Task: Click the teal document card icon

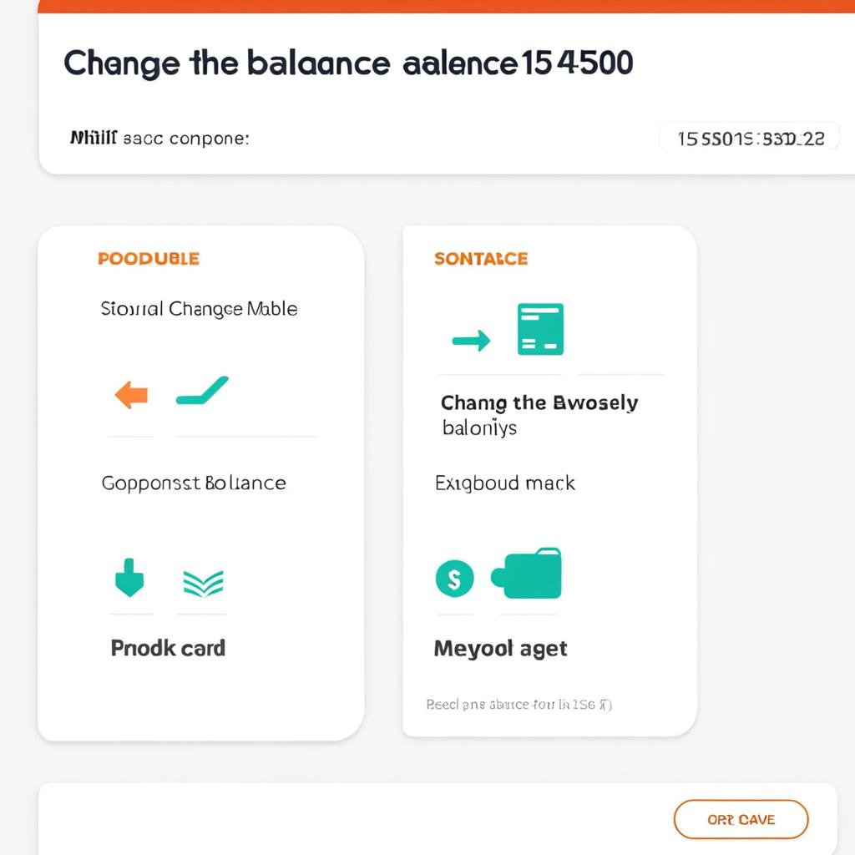Action: pyautogui.click(x=540, y=329)
